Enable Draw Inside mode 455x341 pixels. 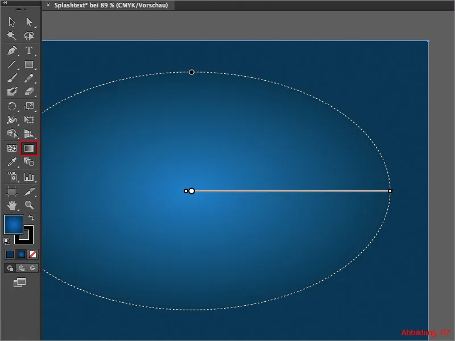32,268
